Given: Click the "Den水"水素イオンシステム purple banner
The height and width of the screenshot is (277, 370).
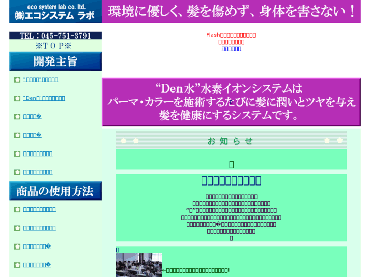Looking at the screenshot, I should pyautogui.click(x=231, y=102).
